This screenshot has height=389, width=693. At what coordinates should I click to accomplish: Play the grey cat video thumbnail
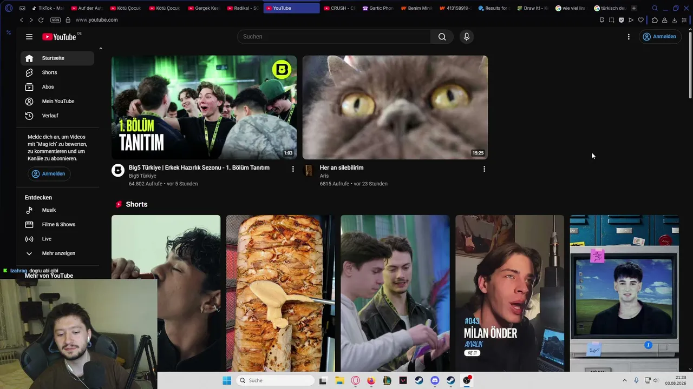coord(395,108)
